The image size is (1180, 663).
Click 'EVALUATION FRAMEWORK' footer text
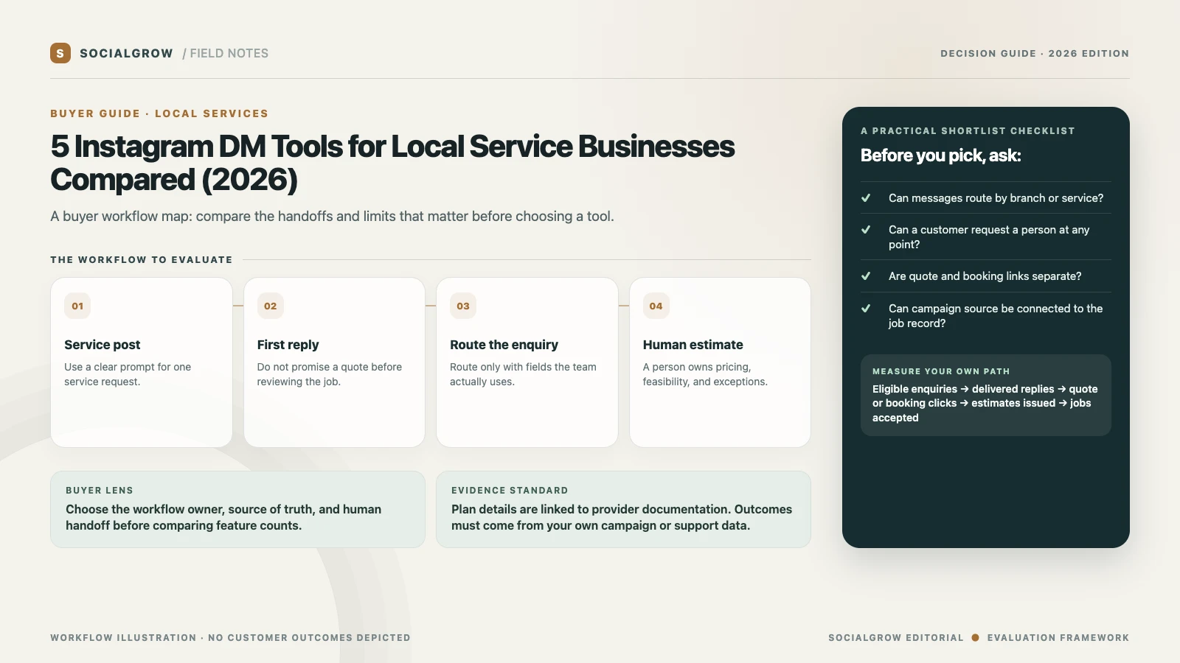[x=1058, y=638]
